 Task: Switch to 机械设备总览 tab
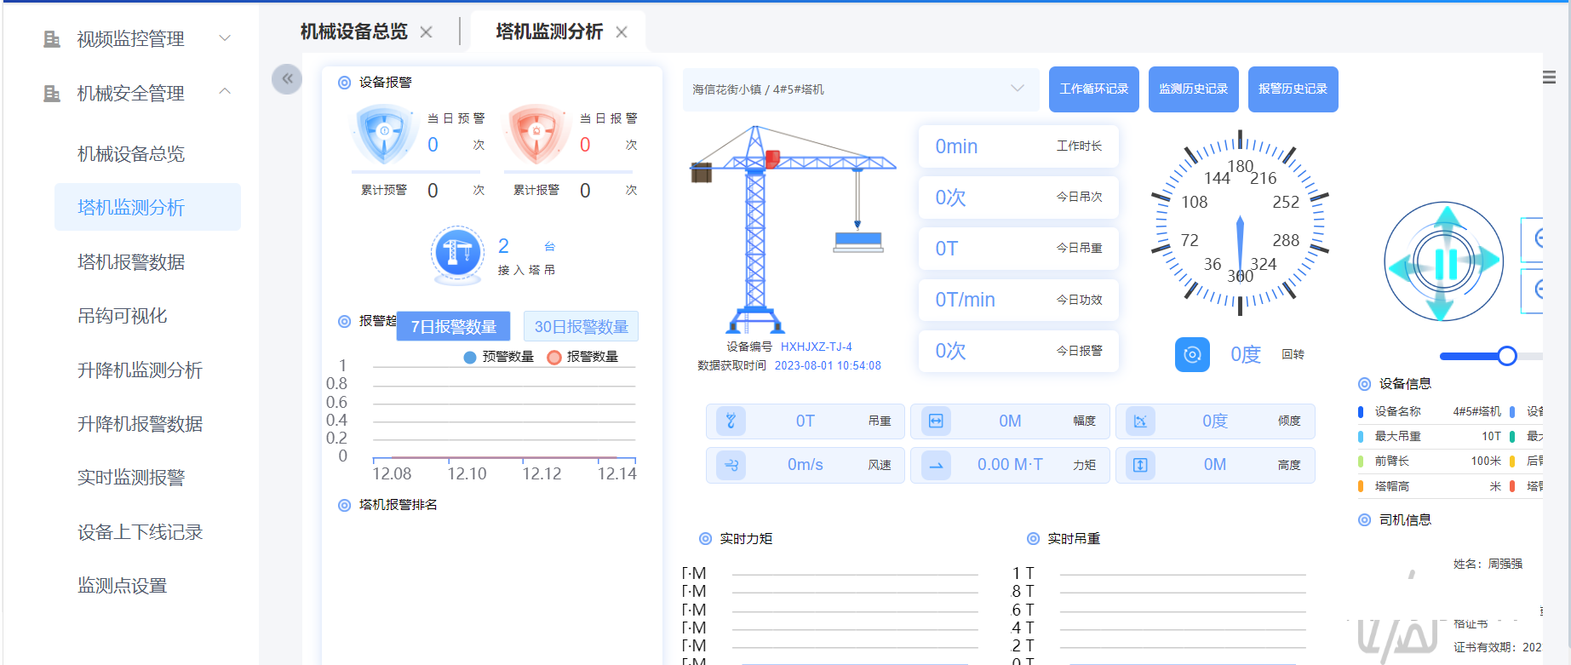354,32
